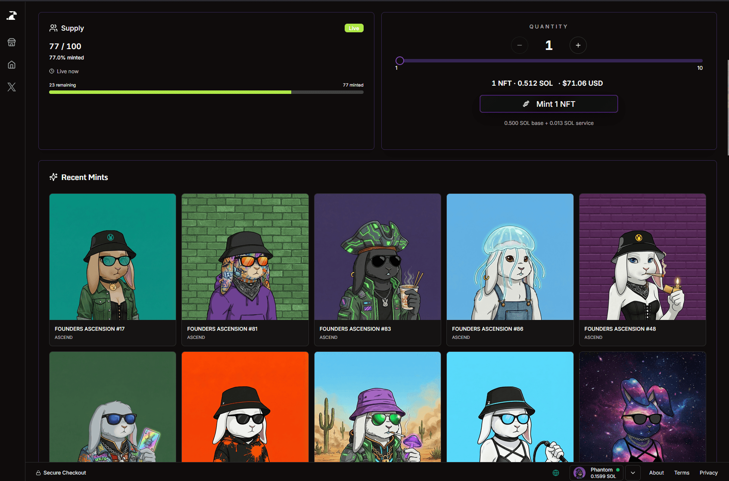This screenshot has height=481, width=729.
Task: Open the desert purple-hat bunny artwork
Action: [x=377, y=407]
